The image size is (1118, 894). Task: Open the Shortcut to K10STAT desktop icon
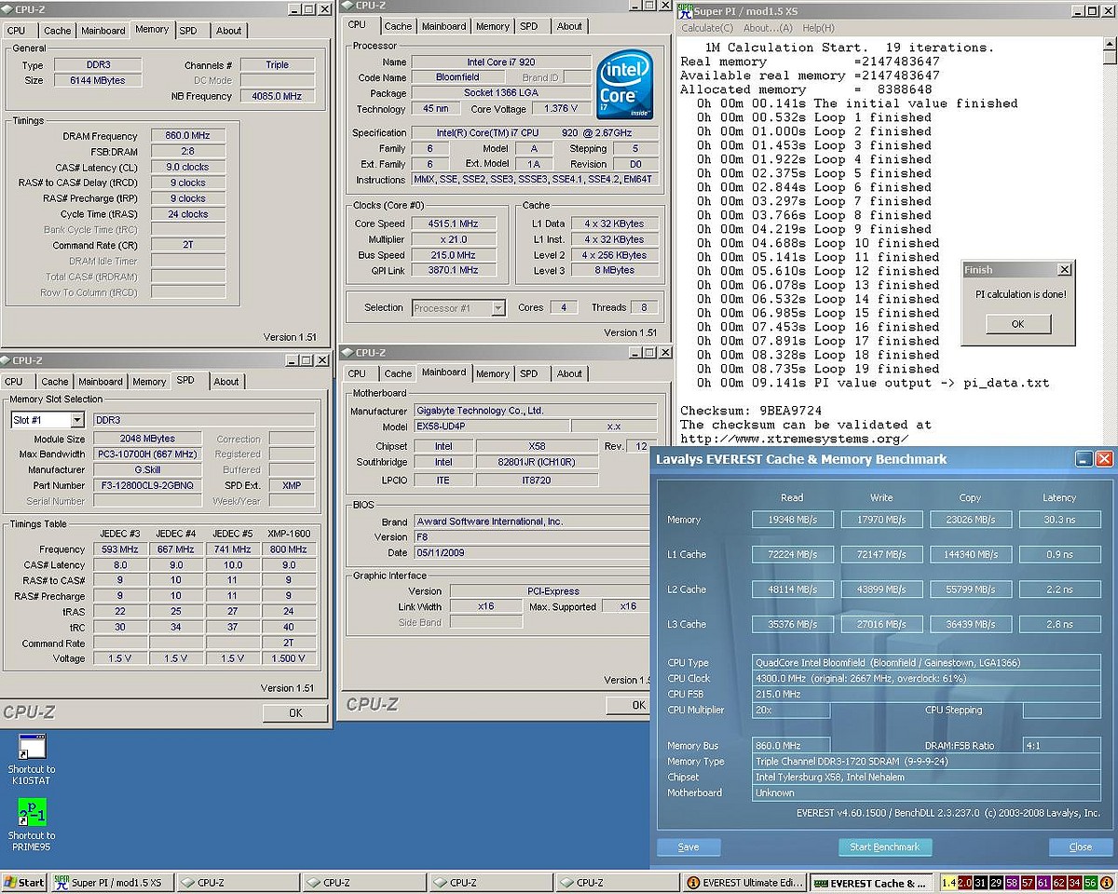pyautogui.click(x=32, y=759)
